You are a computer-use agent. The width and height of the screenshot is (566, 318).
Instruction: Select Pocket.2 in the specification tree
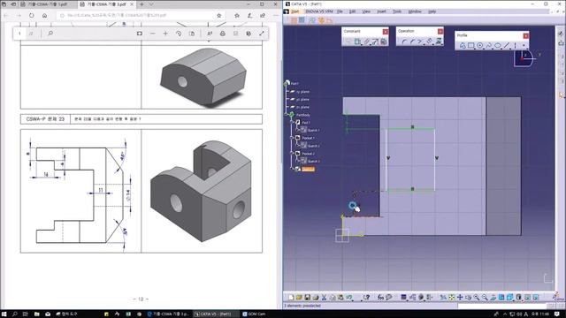point(308,154)
